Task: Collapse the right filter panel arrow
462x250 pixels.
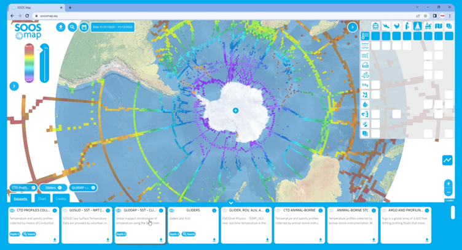Action: [352, 27]
